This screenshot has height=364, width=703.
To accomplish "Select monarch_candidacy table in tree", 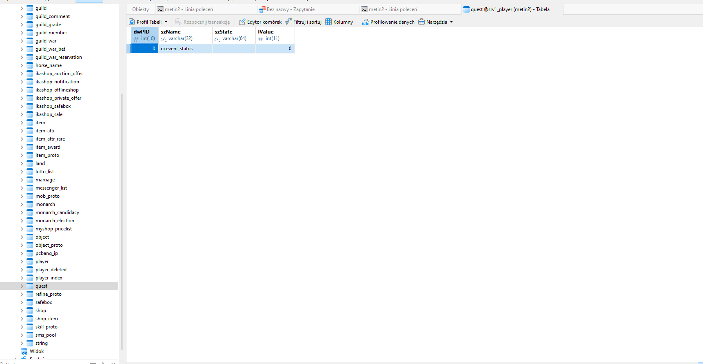I will pos(57,212).
